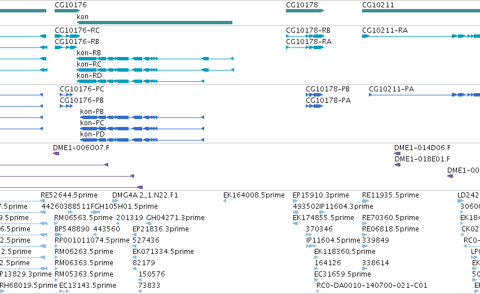The width and height of the screenshot is (480, 294).
Task: Open the EK174855.5prime label
Action: click(x=323, y=218)
